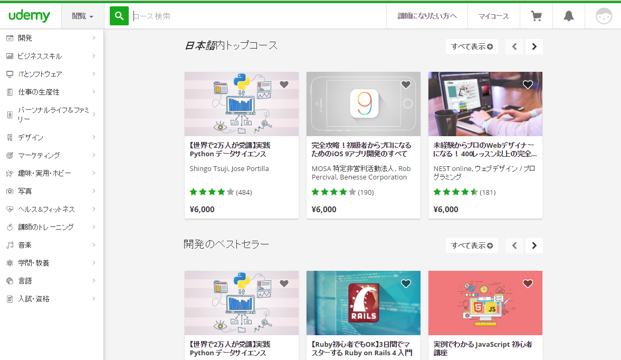Wishlist the Python course in 開発のベストセラー
621x360 pixels.
(284, 283)
